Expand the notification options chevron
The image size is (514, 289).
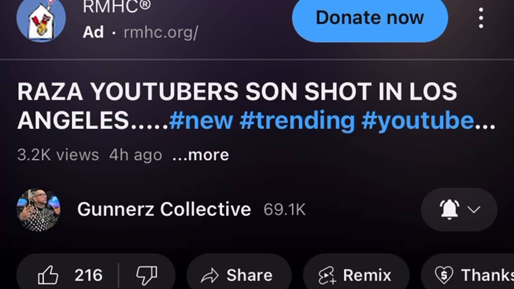[474, 210]
